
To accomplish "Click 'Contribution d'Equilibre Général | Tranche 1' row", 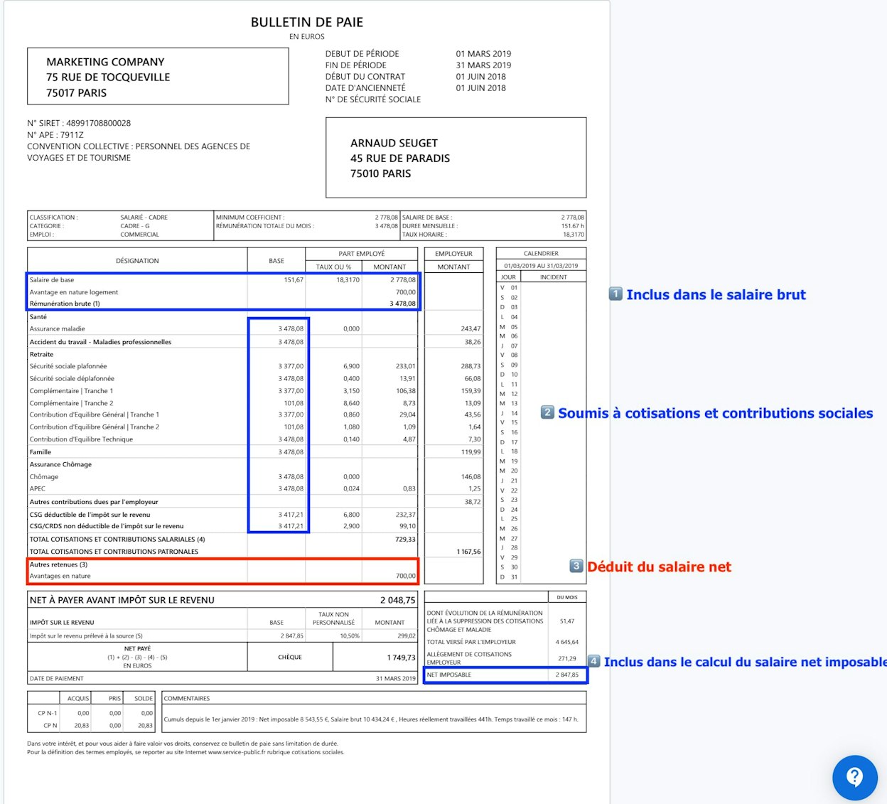I will tap(95, 415).
